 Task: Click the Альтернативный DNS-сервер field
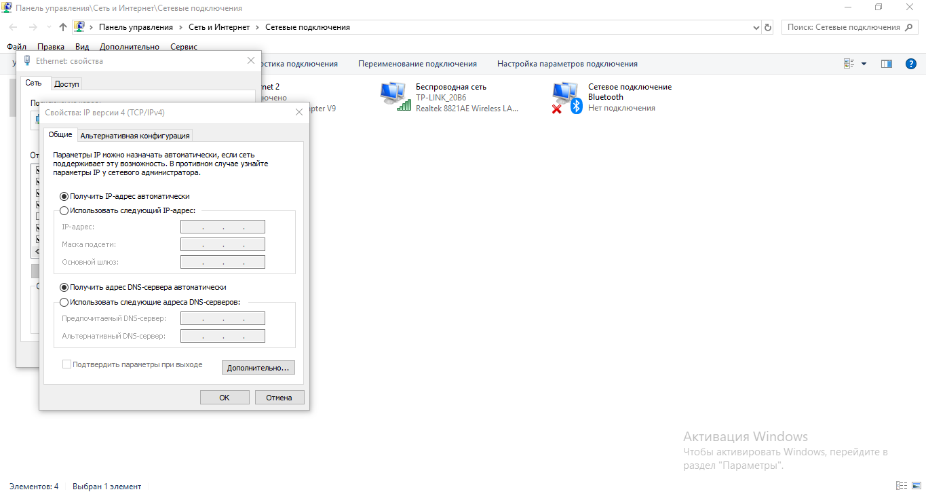click(223, 336)
